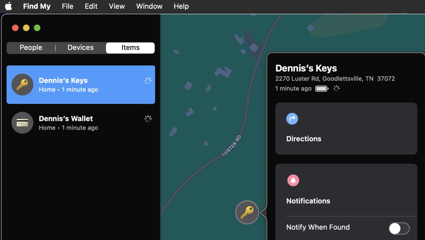This screenshot has height=240, width=425.
Task: Open the View menu
Action: [117, 6]
